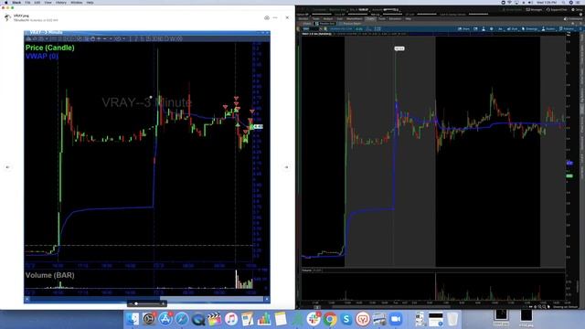Open Messages in thinkorswim header
Viewport: 585px width, 329px height.
pyautogui.click(x=533, y=10)
